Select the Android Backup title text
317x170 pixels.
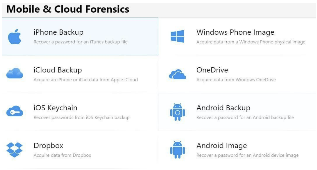223,108
